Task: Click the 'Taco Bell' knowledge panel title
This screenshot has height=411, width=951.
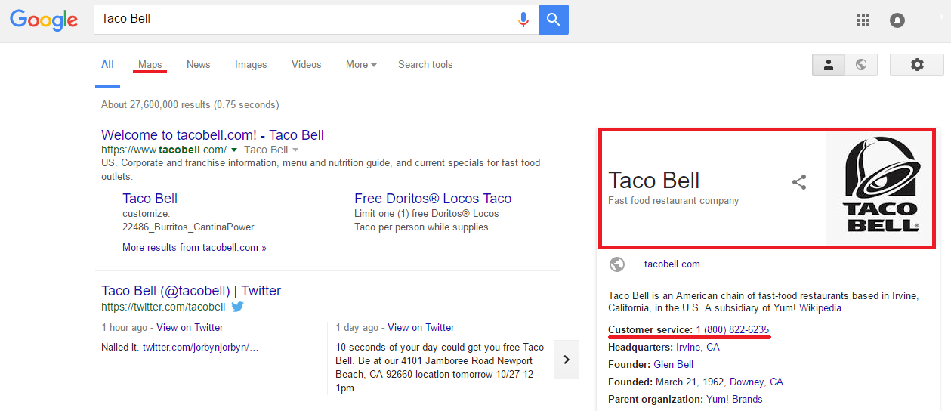Action: 653,180
